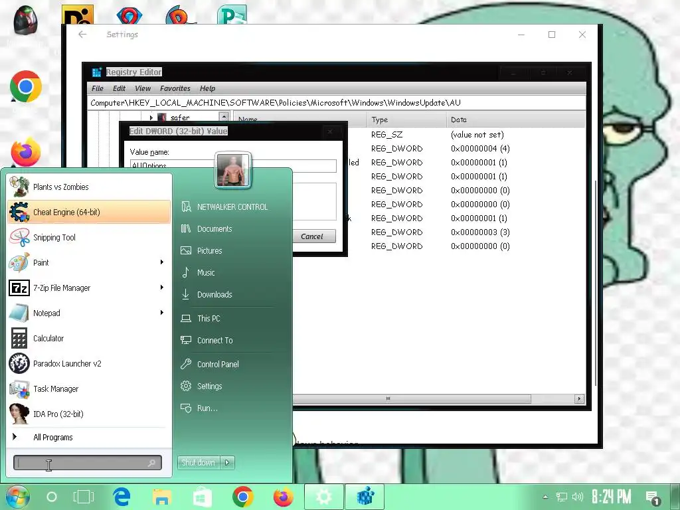
Task: Open Registry Editor Favorites menu
Action: tap(175, 88)
